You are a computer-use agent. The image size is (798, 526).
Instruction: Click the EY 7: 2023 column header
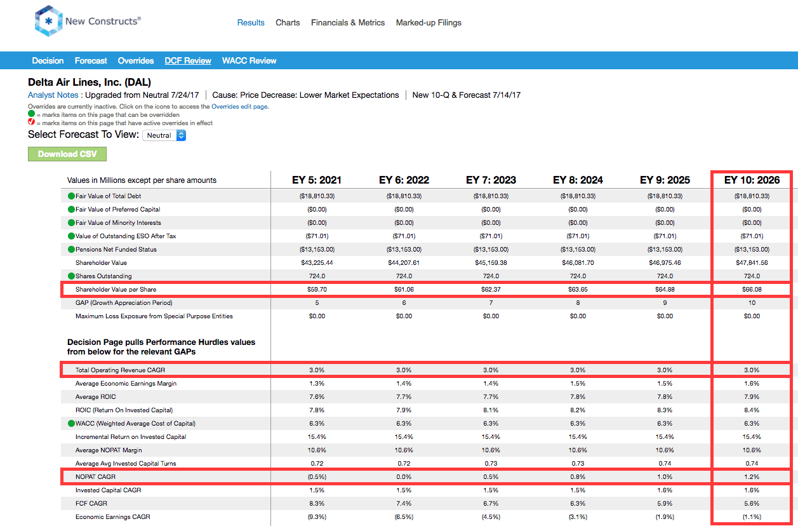click(x=491, y=180)
